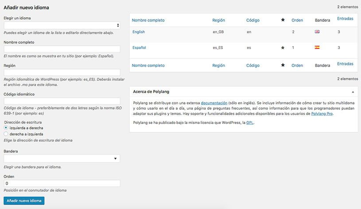Click into the 'Nombre completo' text field
Image resolution: width=361 pixels, height=209 pixels.
62,49
